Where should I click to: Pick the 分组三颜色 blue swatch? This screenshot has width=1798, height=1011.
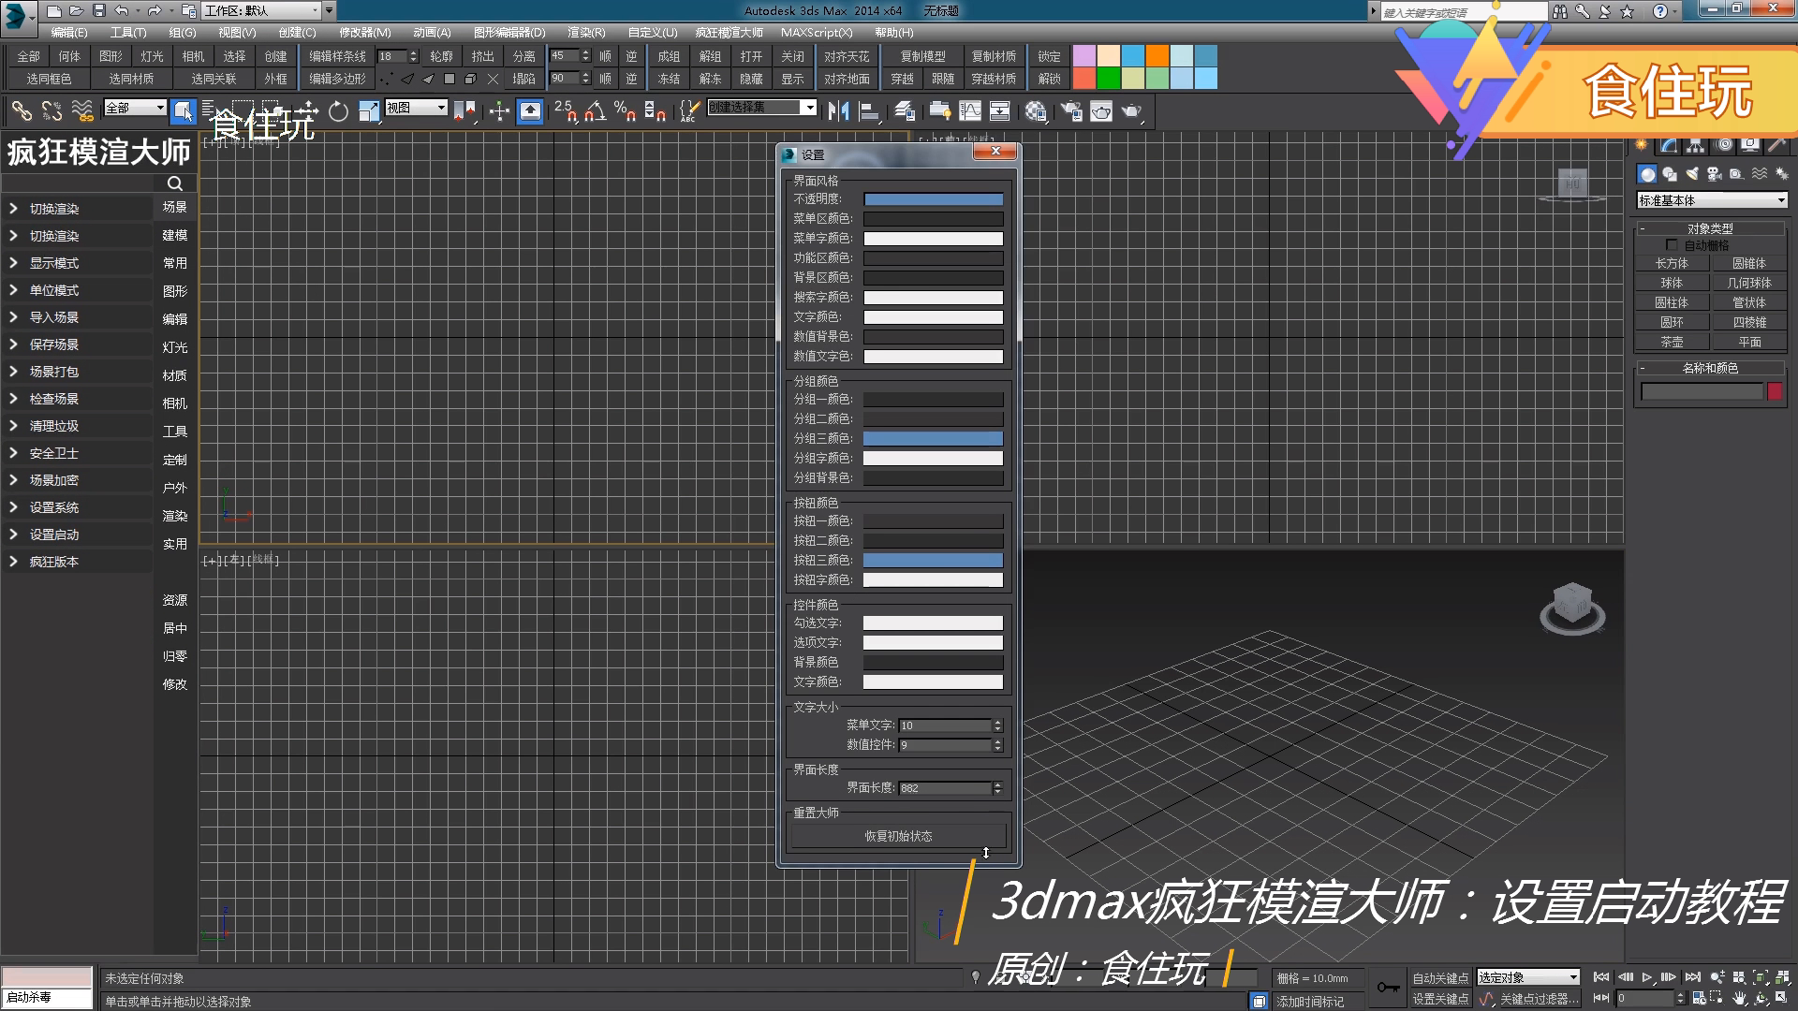(x=933, y=438)
